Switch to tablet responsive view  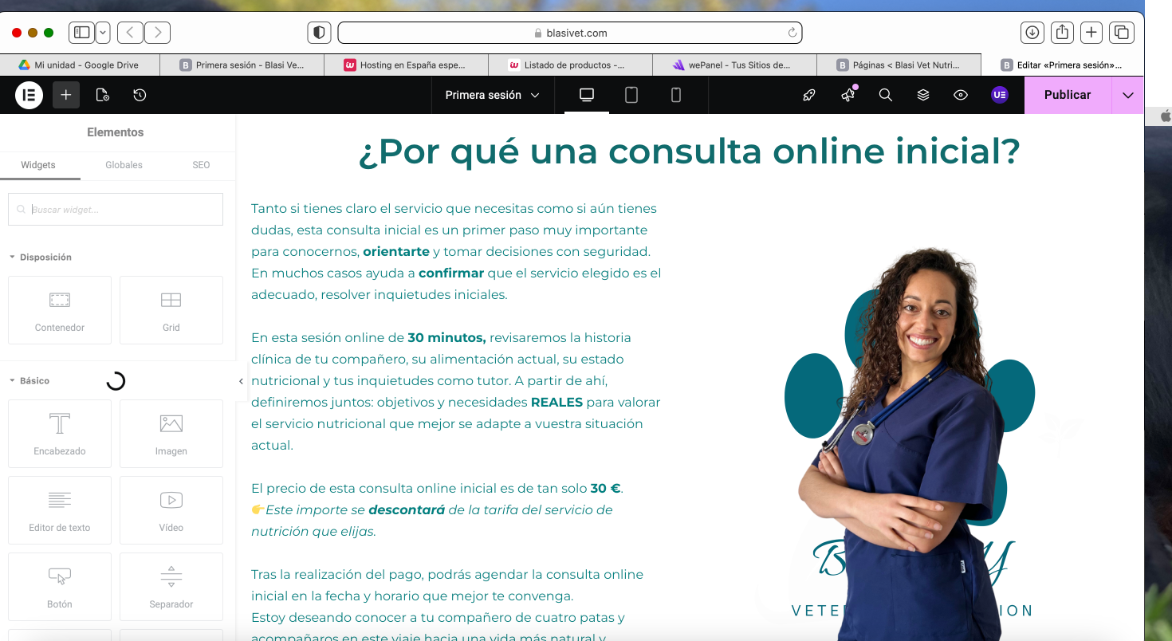(631, 95)
